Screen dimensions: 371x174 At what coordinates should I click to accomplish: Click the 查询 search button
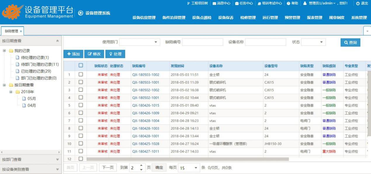(350, 42)
